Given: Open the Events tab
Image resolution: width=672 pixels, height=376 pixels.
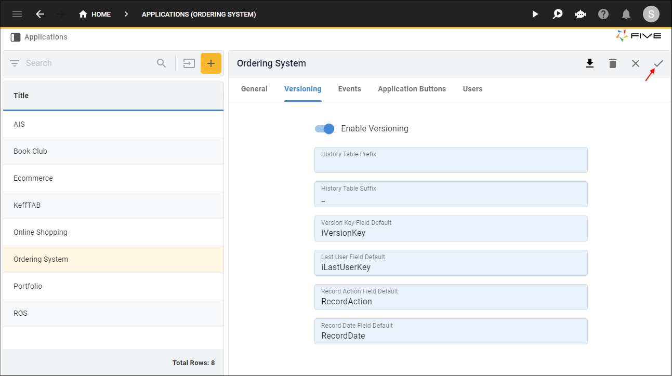Looking at the screenshot, I should click(x=350, y=89).
